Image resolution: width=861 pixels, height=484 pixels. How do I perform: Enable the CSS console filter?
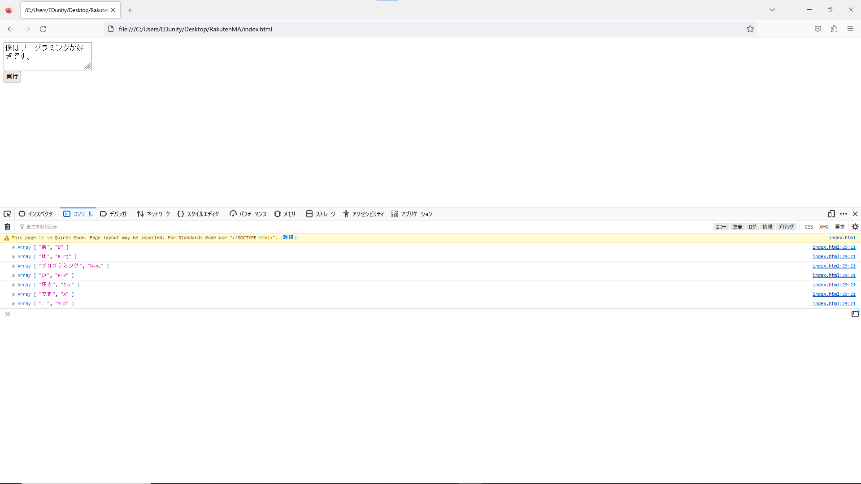[809, 227]
